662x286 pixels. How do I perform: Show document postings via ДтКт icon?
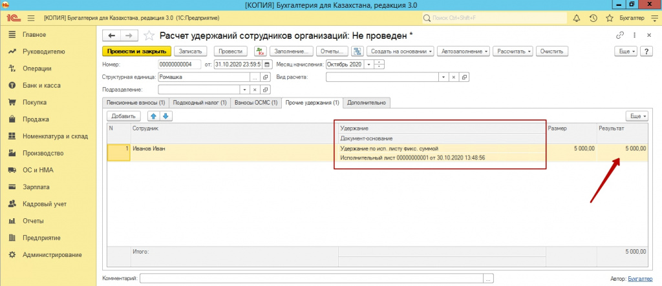coord(260,51)
